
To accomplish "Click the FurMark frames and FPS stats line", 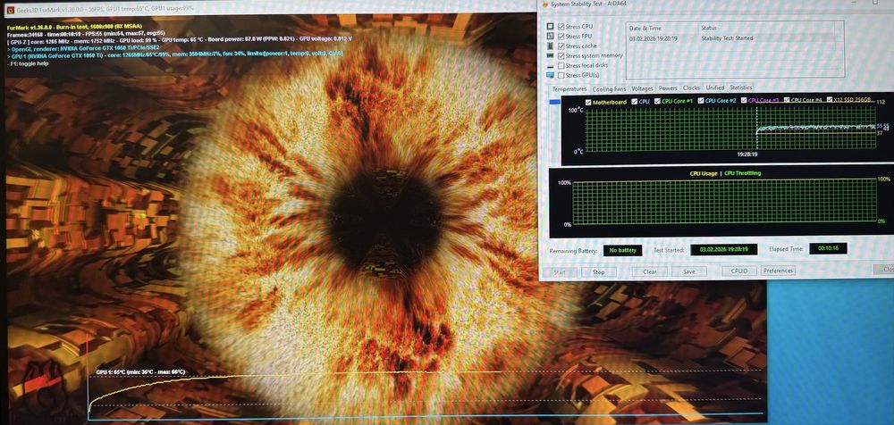I will (86, 32).
